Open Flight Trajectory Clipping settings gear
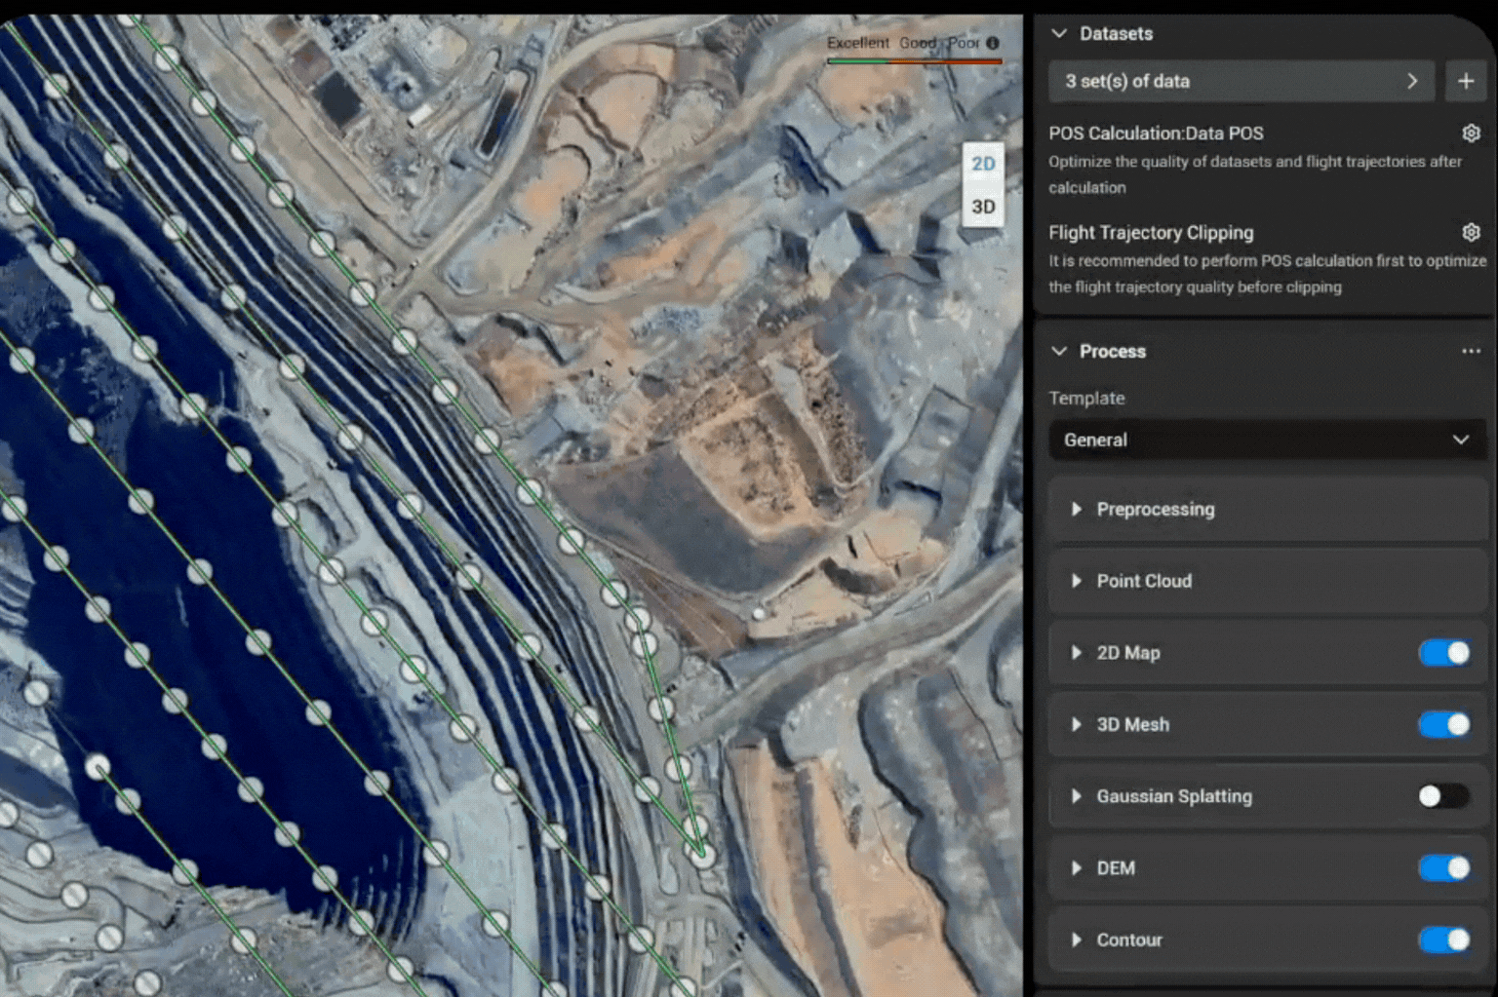 click(x=1471, y=232)
